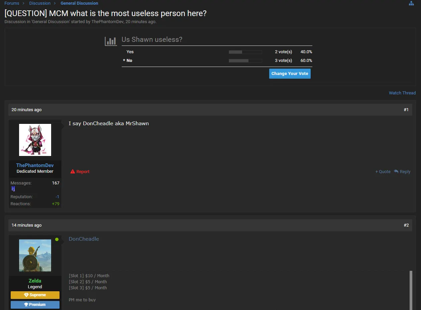
Task: Click the Watch Thread link
Action: tap(402, 93)
